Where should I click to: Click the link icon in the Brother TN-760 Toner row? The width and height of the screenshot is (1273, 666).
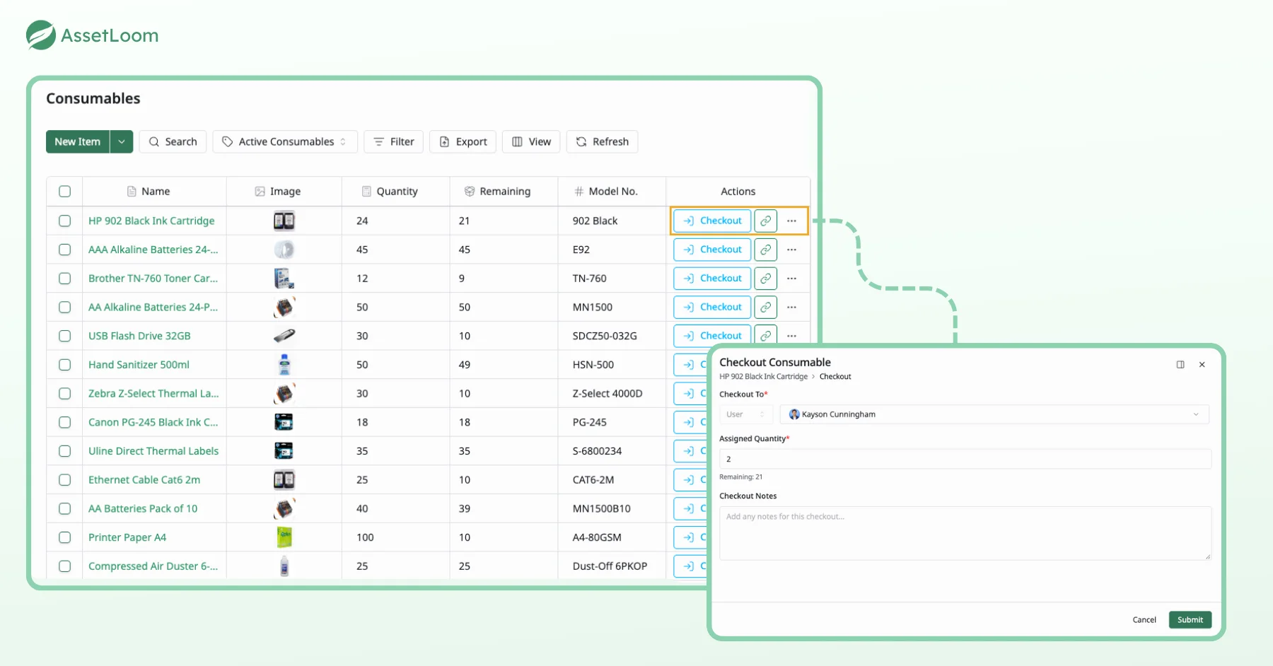tap(765, 279)
